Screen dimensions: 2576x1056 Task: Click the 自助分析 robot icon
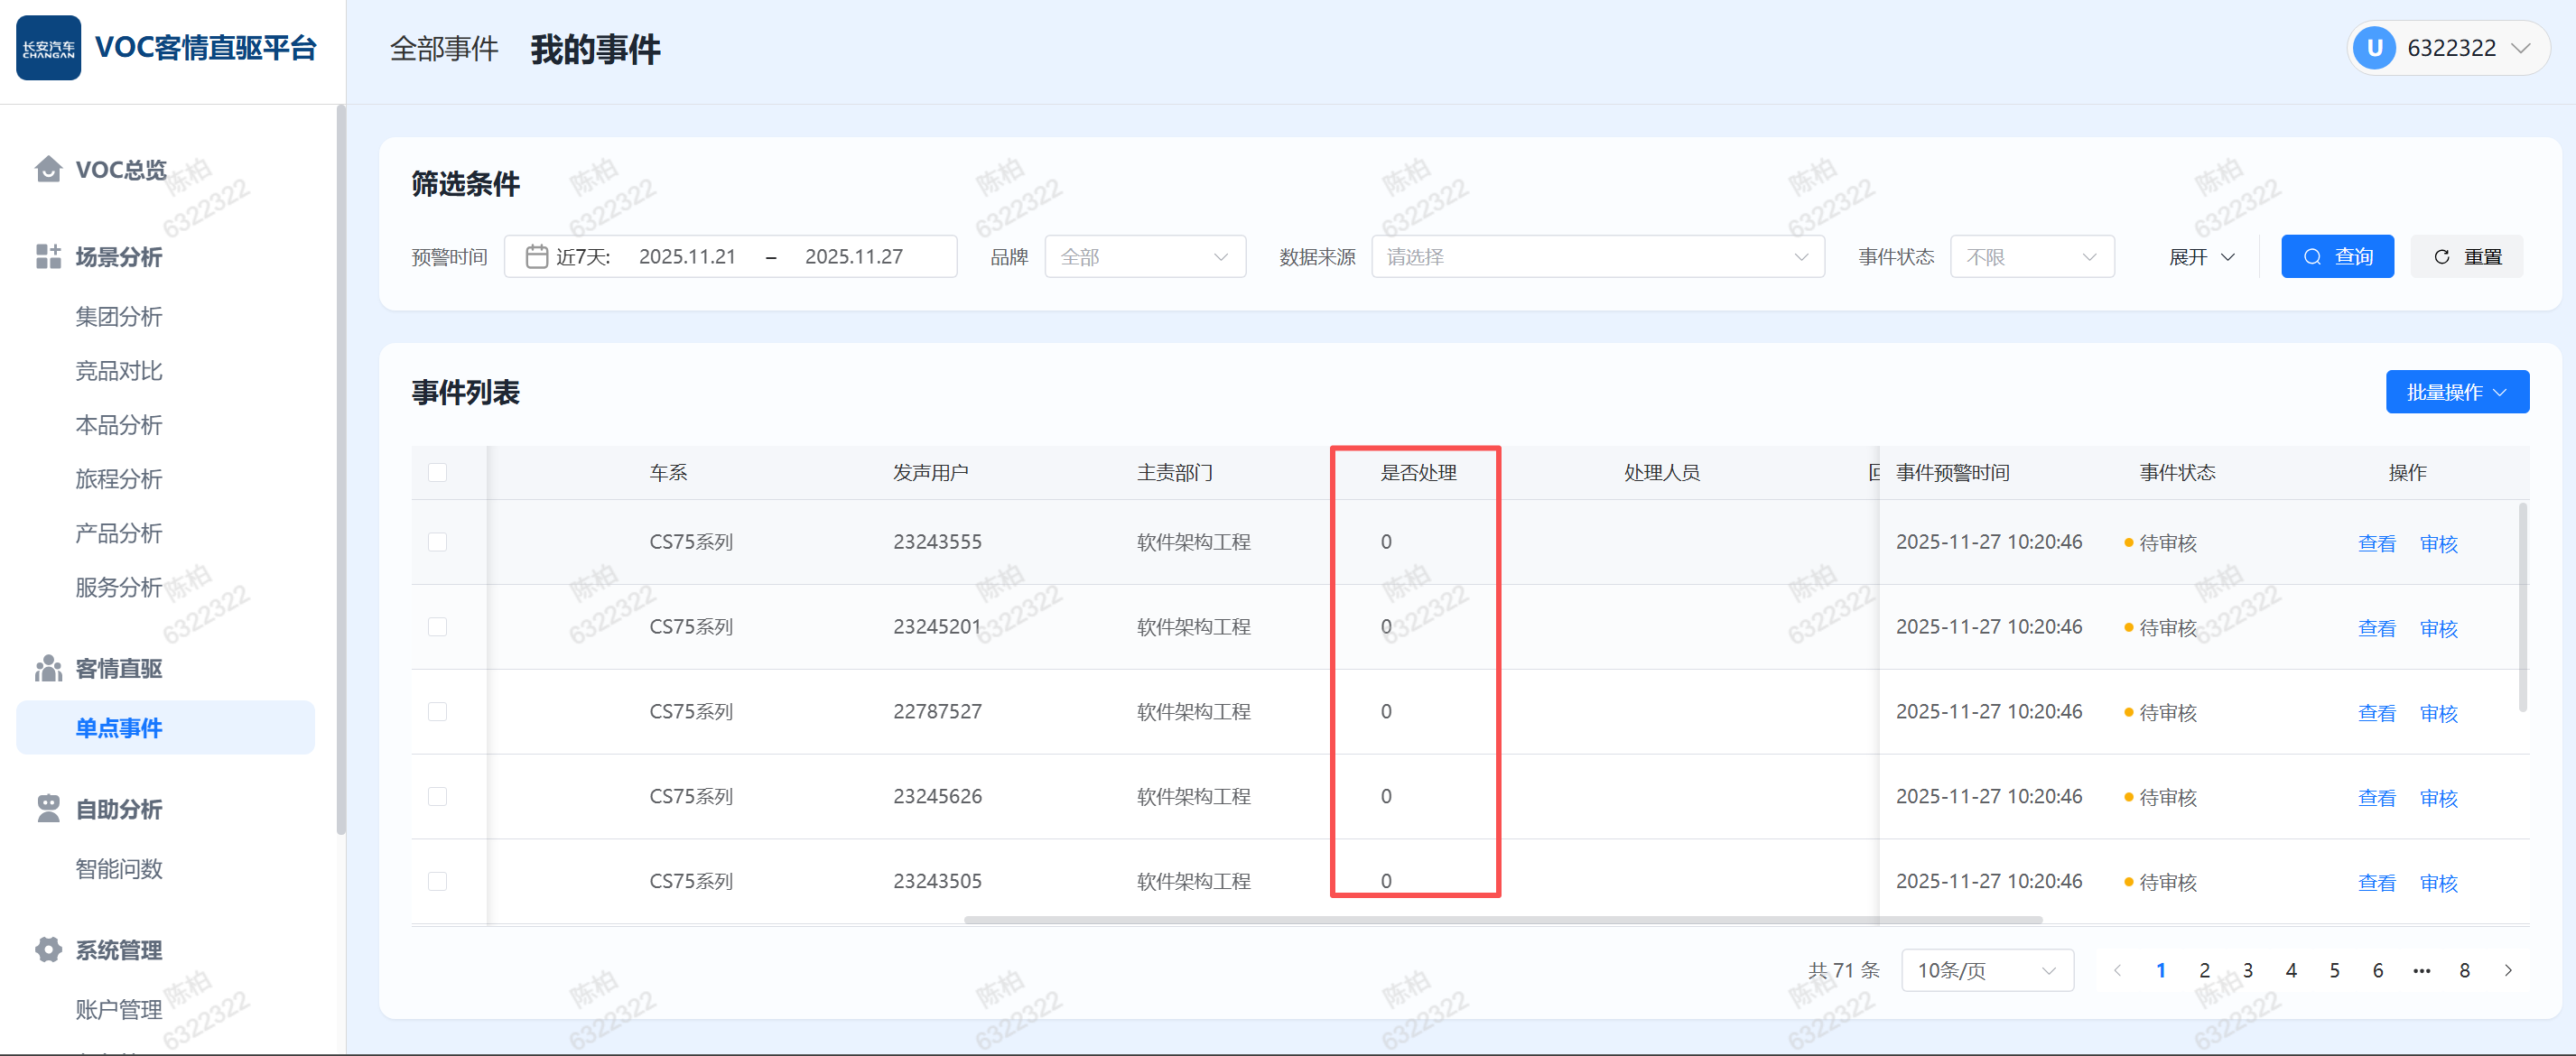pos(48,808)
